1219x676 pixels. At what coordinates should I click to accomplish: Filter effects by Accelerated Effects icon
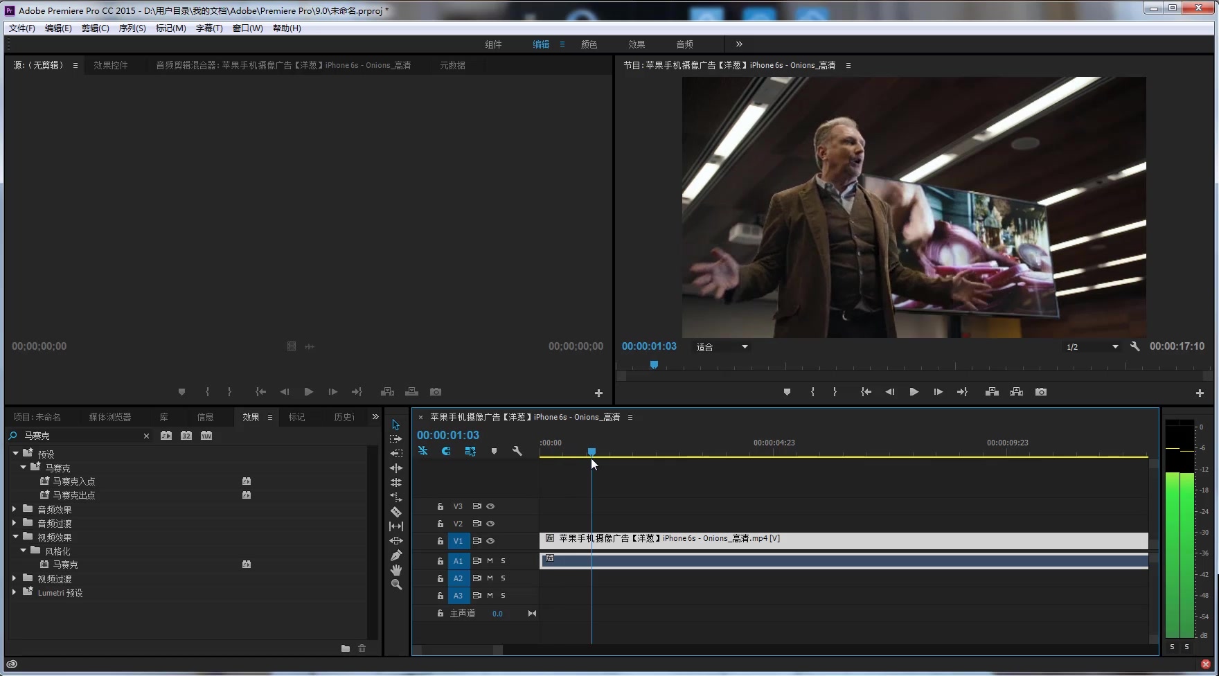pos(166,436)
